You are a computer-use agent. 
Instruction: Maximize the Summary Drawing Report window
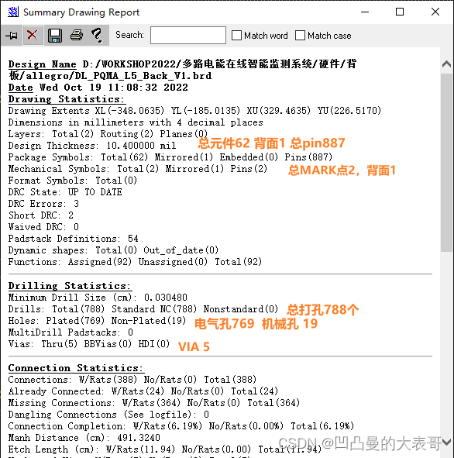(x=400, y=12)
